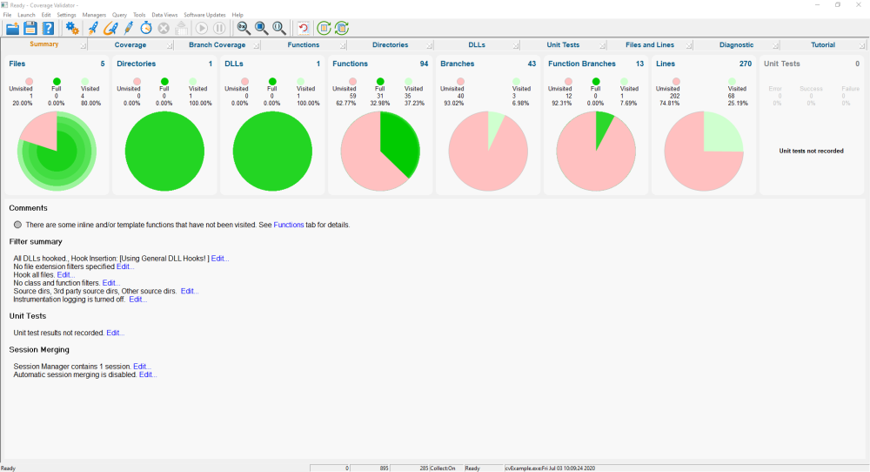Click the Lines pie chart
Viewport: 870px width, 472px height.
[704, 151]
